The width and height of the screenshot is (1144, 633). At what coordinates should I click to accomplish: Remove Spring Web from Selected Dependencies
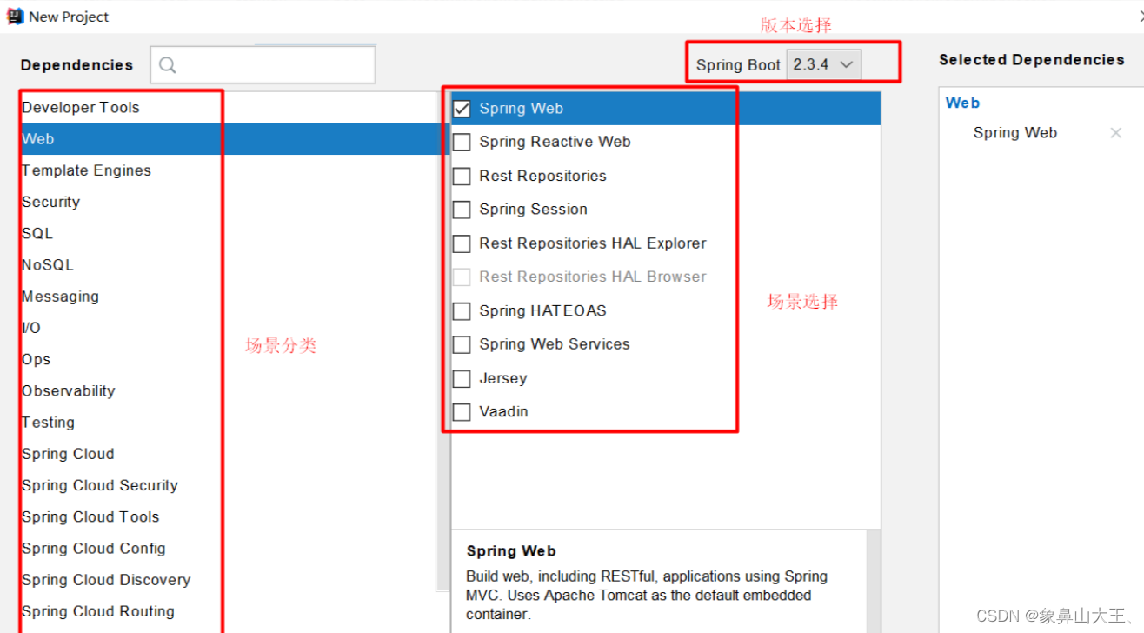click(x=1116, y=133)
